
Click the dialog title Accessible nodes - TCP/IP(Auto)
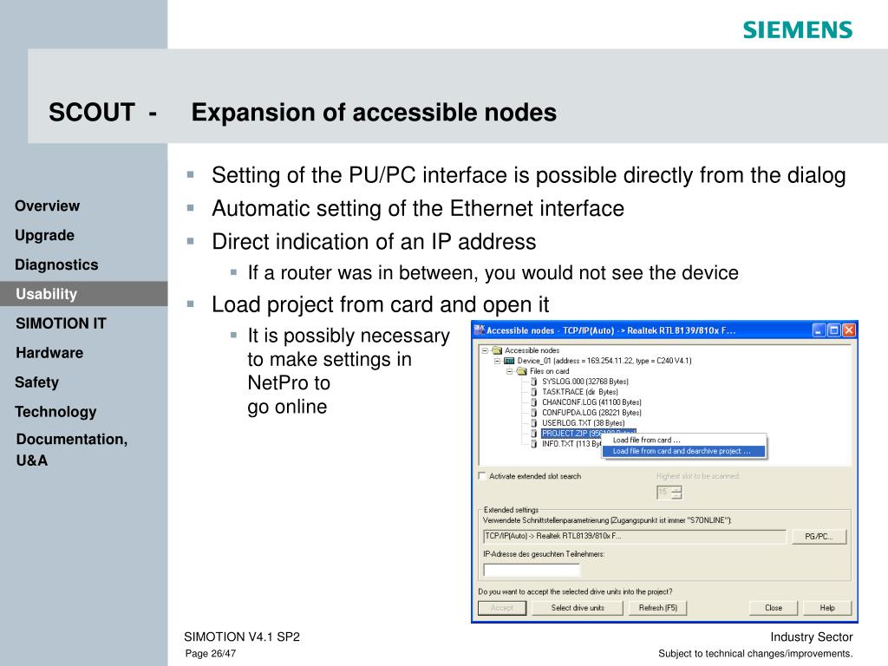[x=611, y=330]
